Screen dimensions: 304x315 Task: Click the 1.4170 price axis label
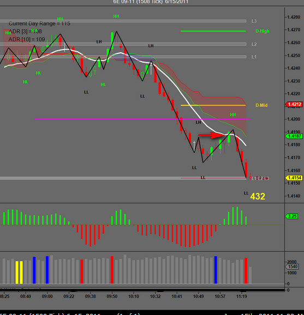tap(294, 157)
